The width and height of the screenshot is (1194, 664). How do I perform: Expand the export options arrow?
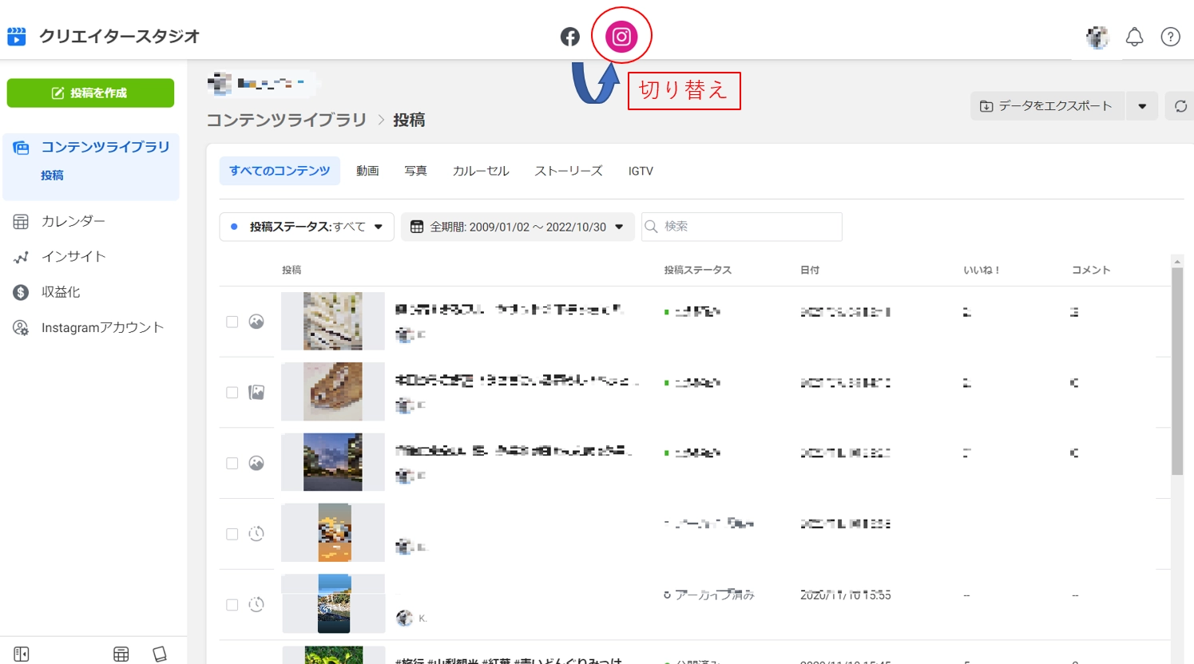click(1142, 106)
